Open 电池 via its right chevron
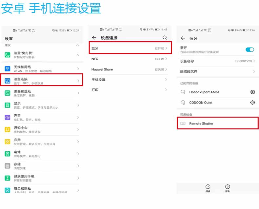Viewport: 259px width, 209px height. pyautogui.click(x=78, y=154)
